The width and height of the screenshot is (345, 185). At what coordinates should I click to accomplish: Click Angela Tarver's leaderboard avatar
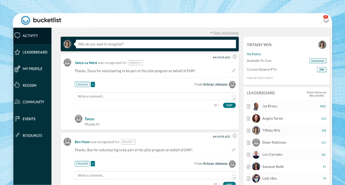pos(256,118)
